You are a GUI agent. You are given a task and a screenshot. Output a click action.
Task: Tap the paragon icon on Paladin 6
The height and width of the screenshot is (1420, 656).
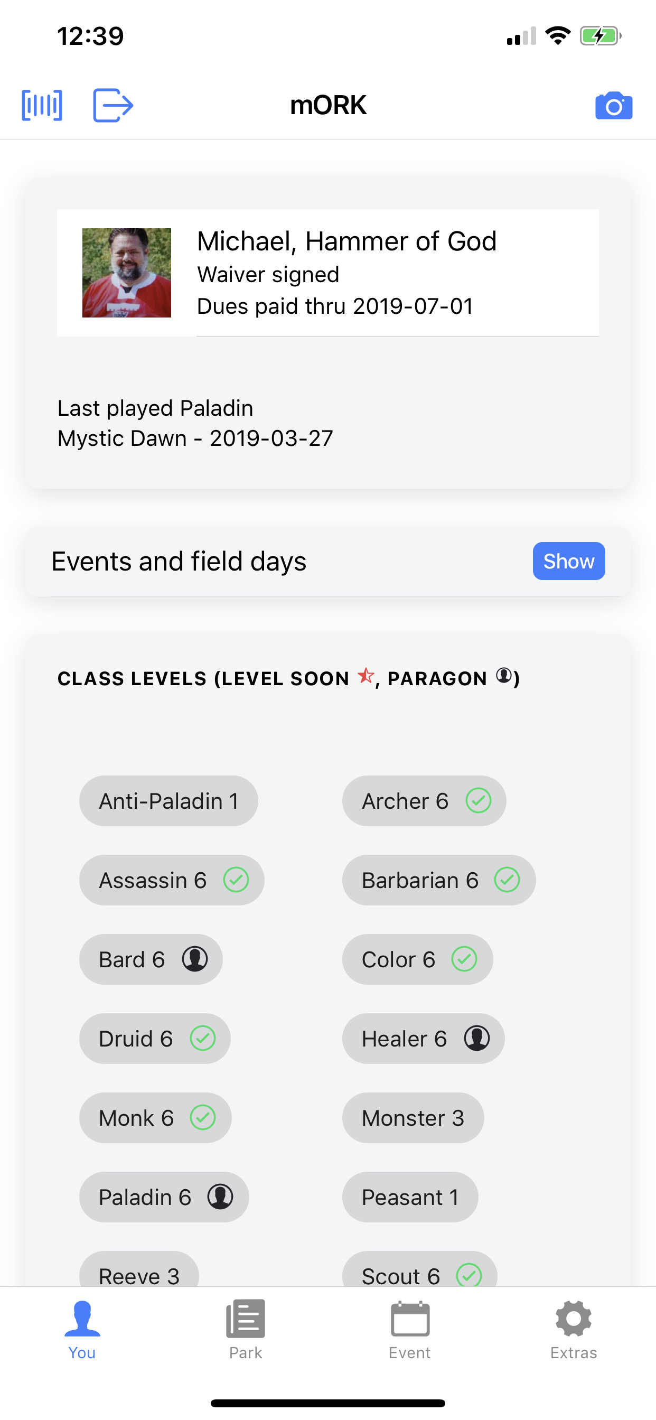click(x=220, y=1197)
